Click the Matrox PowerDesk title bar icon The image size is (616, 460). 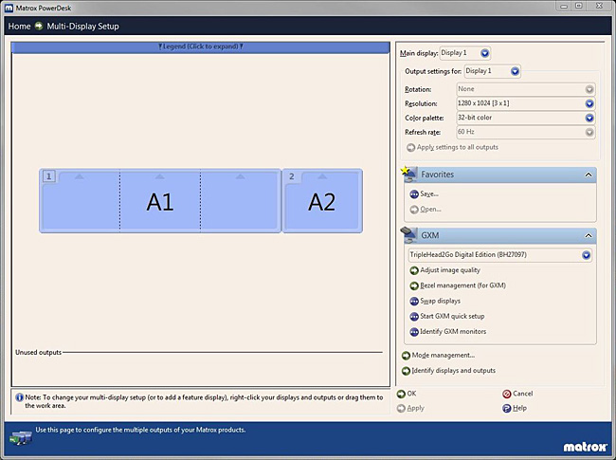coord(9,8)
